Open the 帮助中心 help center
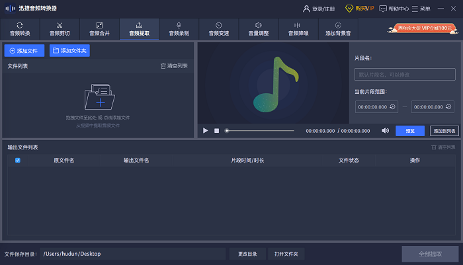463x265 pixels. (x=394, y=9)
